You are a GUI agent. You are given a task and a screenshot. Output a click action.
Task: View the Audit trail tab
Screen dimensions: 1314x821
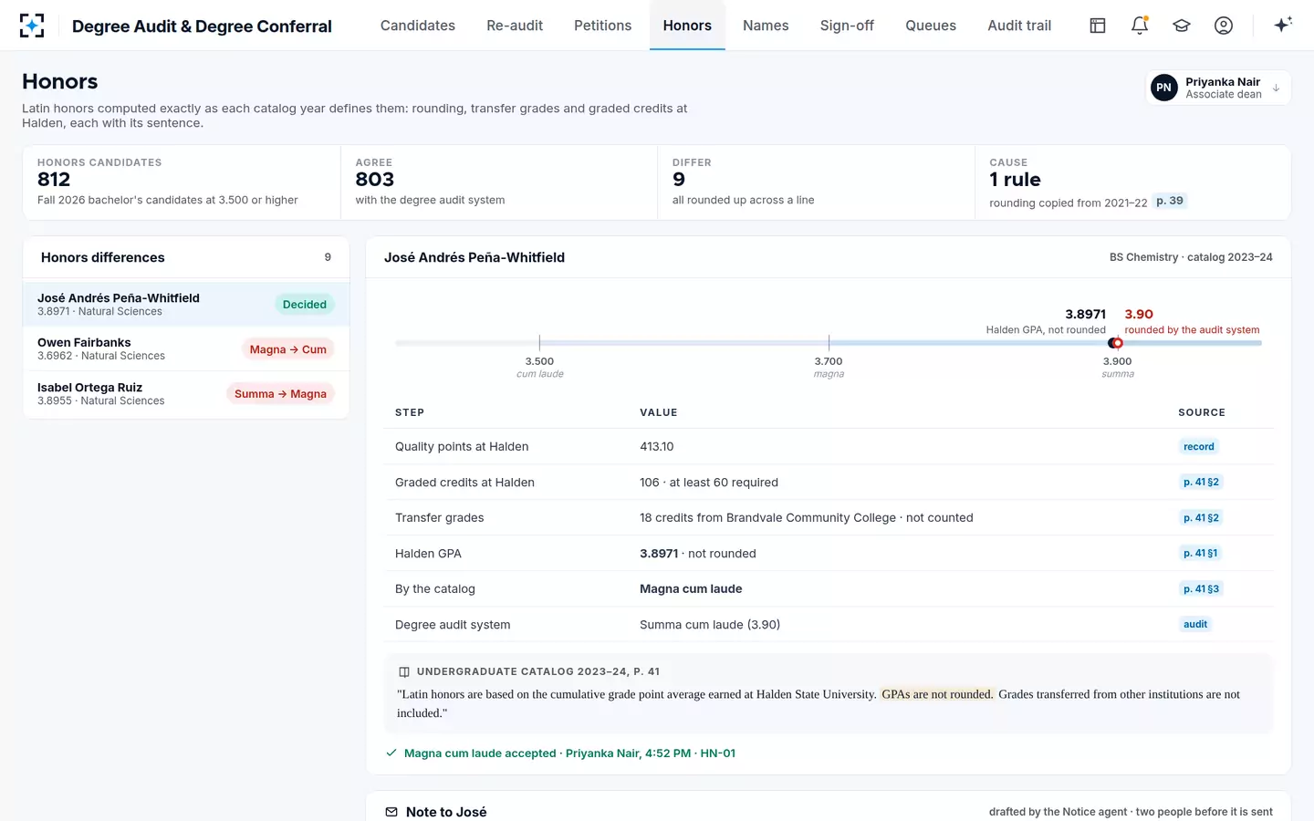pyautogui.click(x=1019, y=26)
